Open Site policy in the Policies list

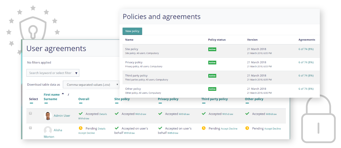click(132, 49)
